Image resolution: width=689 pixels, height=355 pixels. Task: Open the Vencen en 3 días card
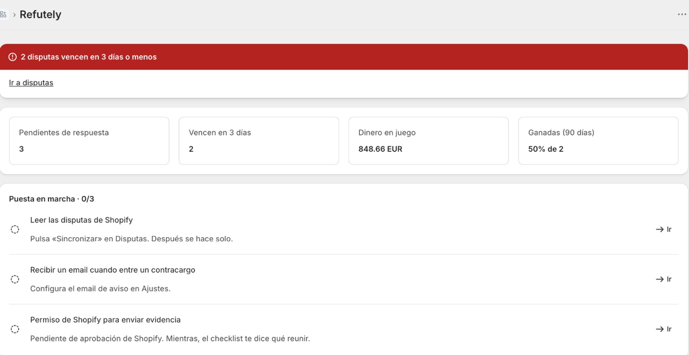[259, 141]
